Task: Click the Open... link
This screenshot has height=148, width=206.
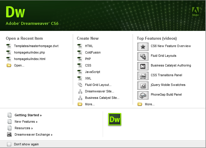Action: tap(19, 65)
